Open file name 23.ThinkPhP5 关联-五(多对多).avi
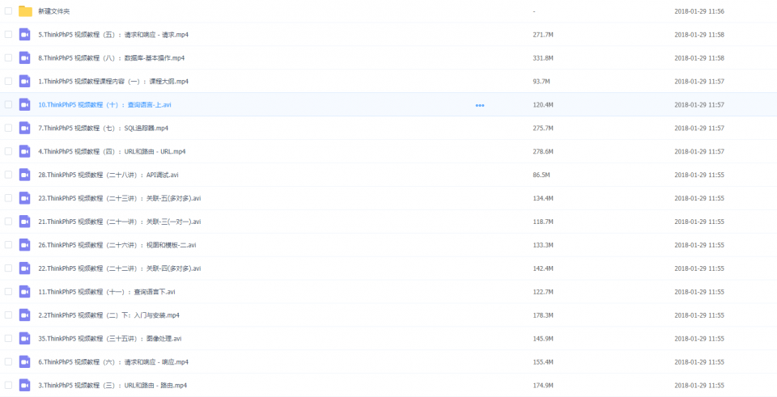The height and width of the screenshot is (397, 777). click(120, 199)
